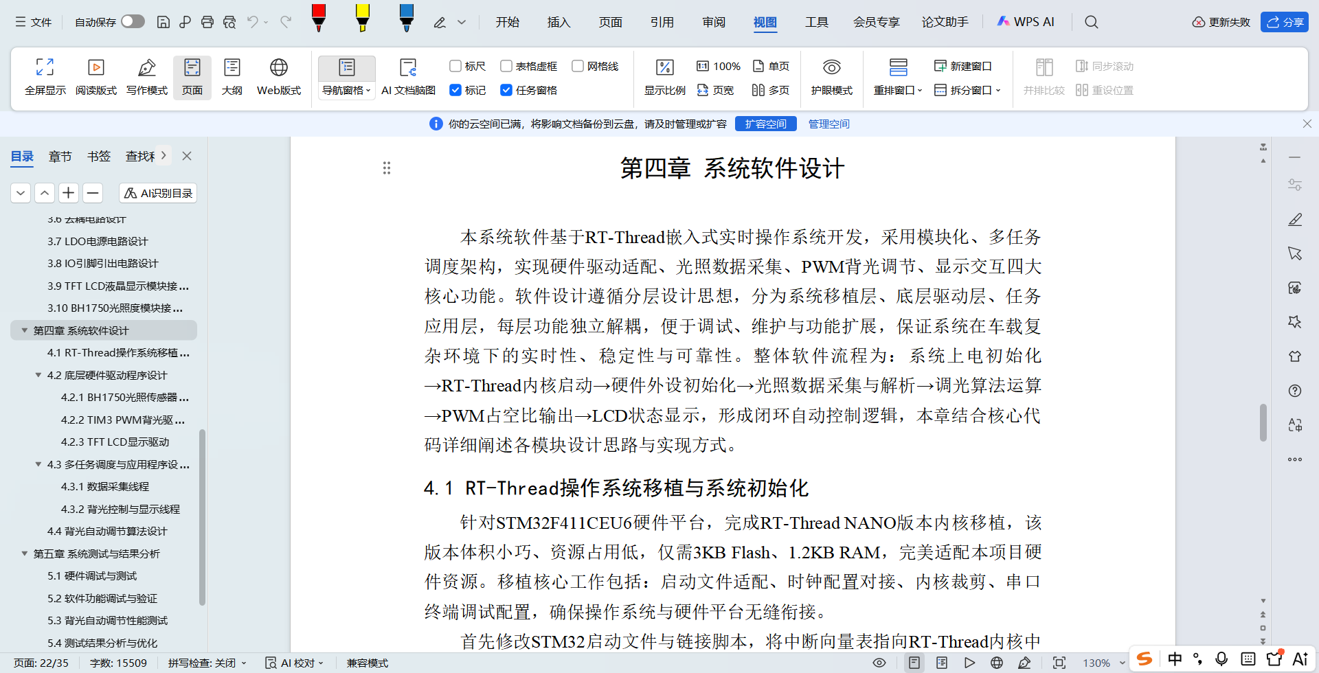The width and height of the screenshot is (1319, 673).
Task: Show single page view
Action: click(x=771, y=66)
